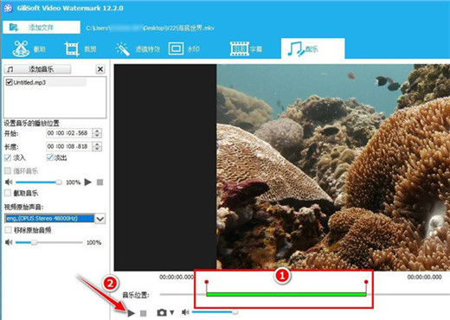Image resolution: width=450 pixels, height=320 pixels.
Task: Adjust the original audio volume slider
Action: (x=49, y=242)
